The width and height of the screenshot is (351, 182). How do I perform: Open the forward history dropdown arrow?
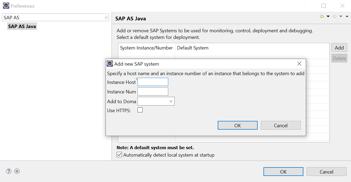(x=341, y=16)
